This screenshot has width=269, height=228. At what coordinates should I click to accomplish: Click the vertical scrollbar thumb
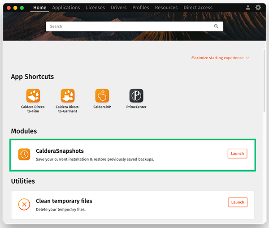(x=264, y=81)
